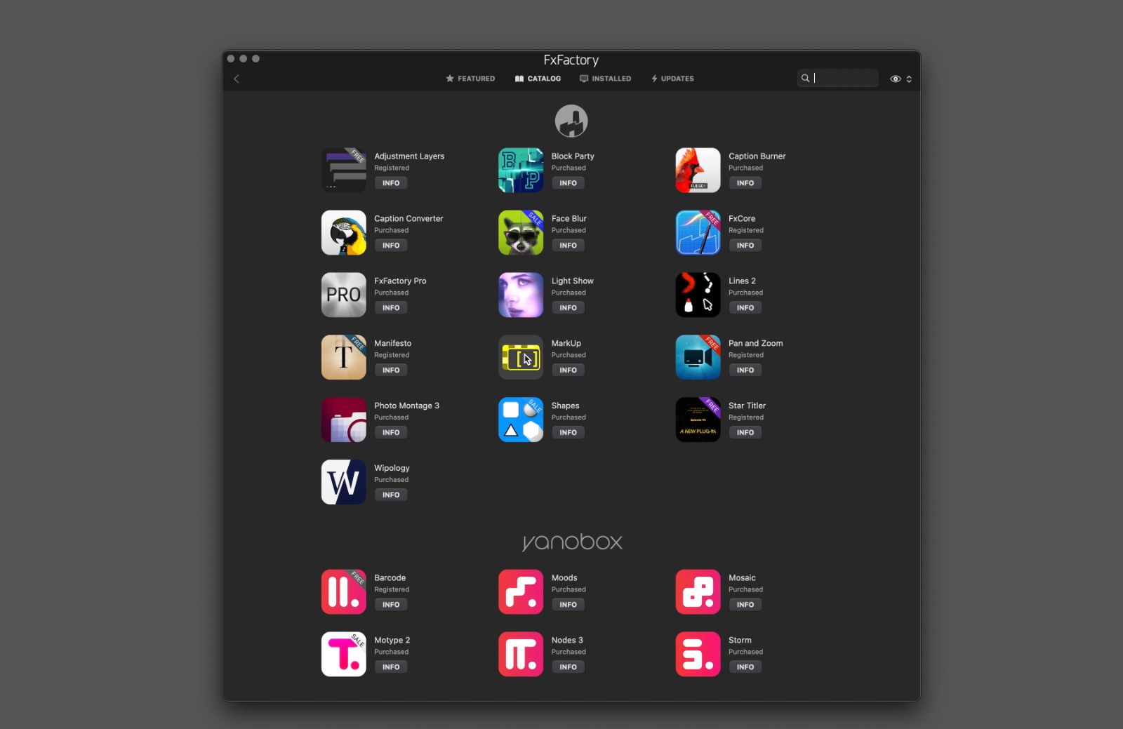Open the Wipology app icon
This screenshot has width=1123, height=729.
[x=344, y=483]
